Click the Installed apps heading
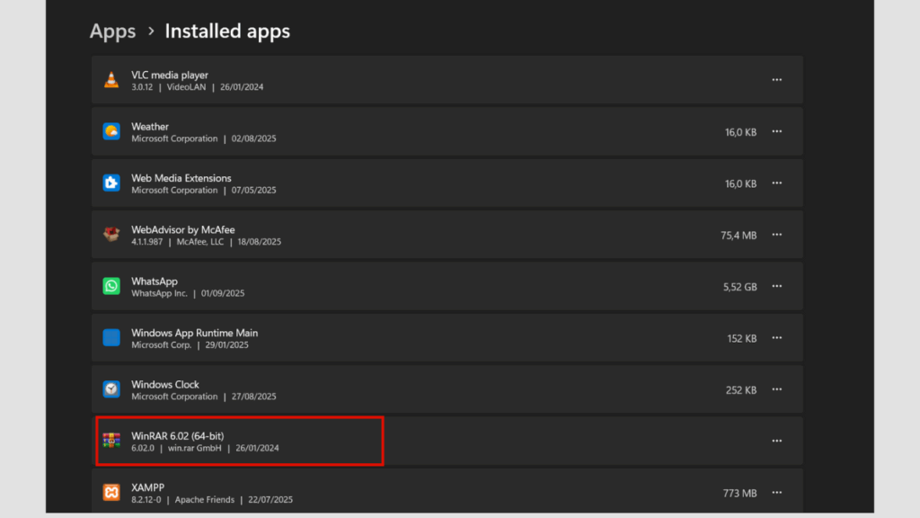 coord(226,31)
